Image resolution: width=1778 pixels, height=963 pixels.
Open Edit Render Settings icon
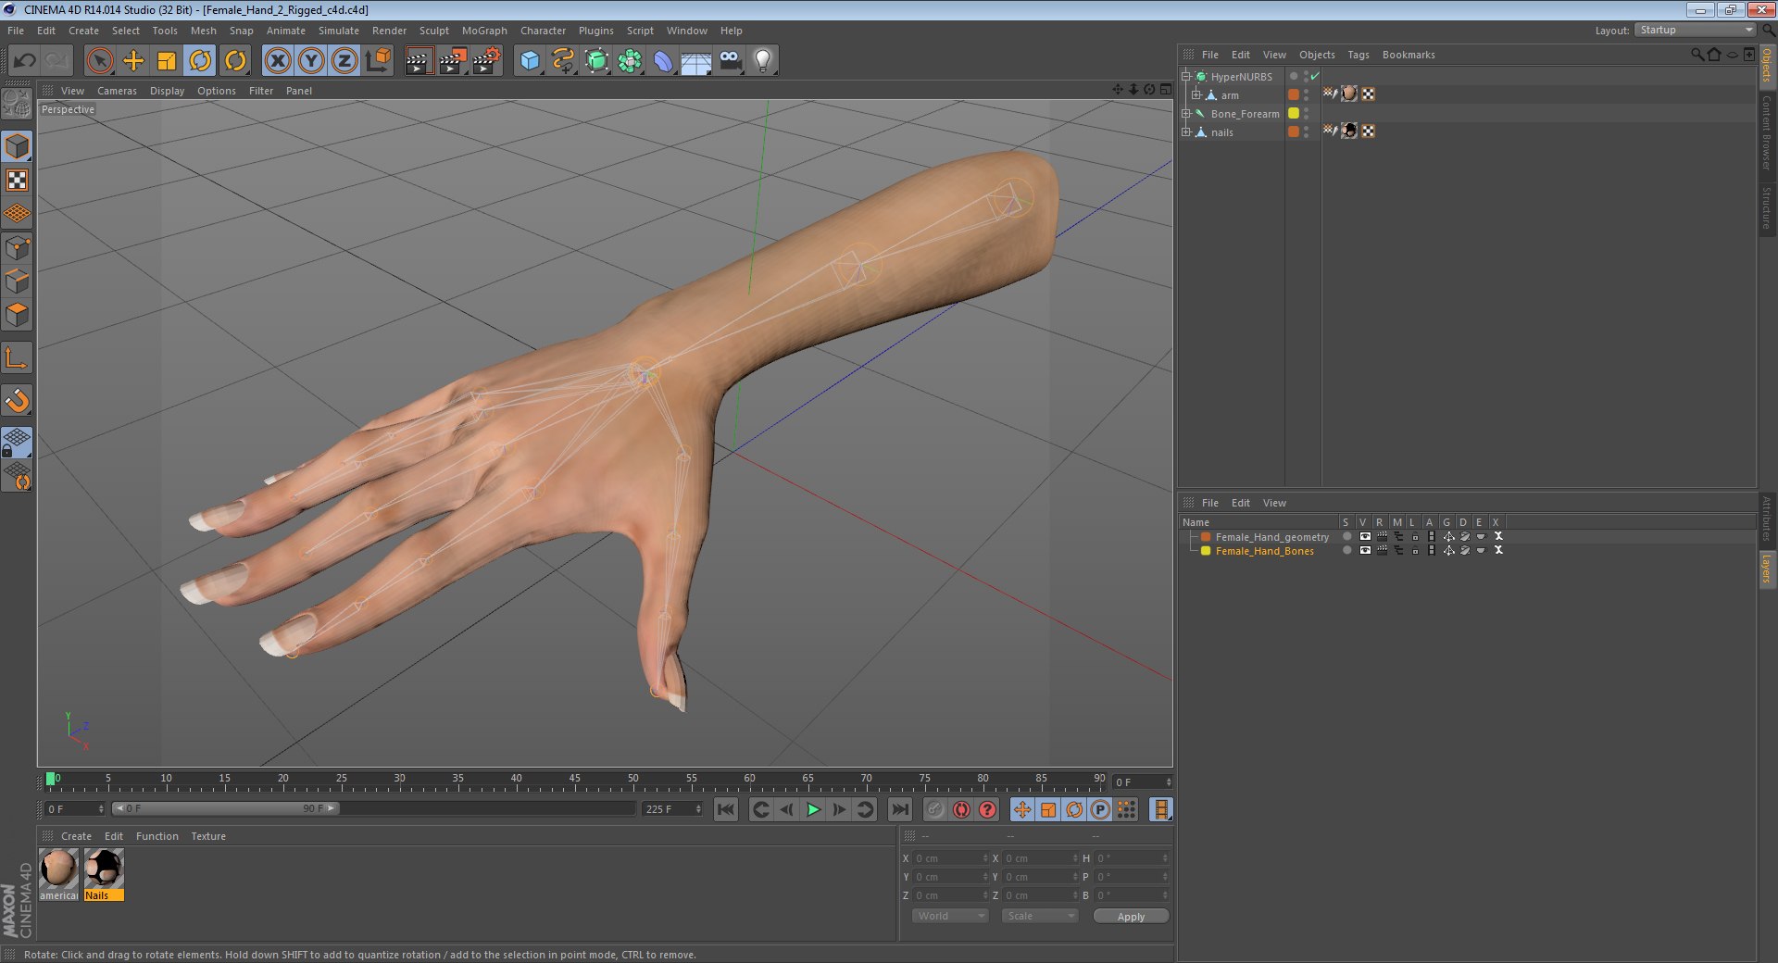487,61
